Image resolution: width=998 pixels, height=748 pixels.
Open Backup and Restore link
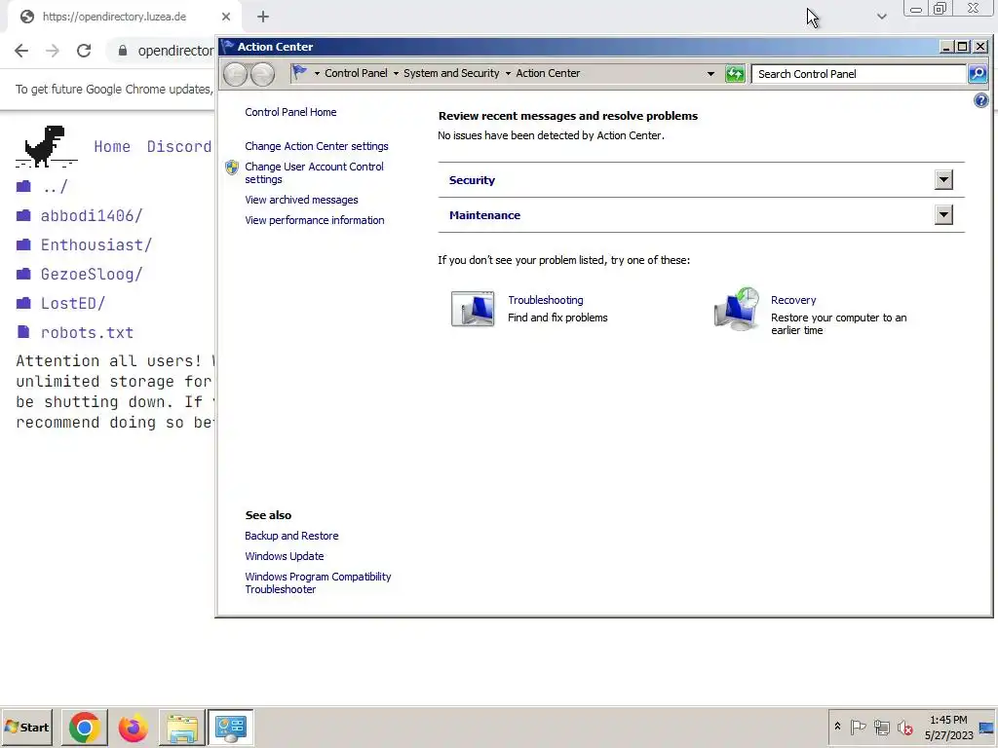(291, 536)
